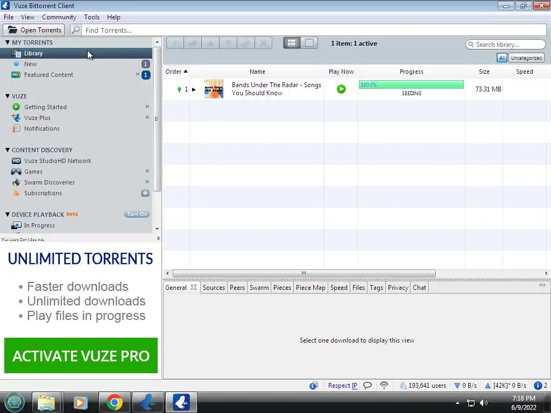Switch to the Sources tab
551x413 pixels.
[x=214, y=288]
